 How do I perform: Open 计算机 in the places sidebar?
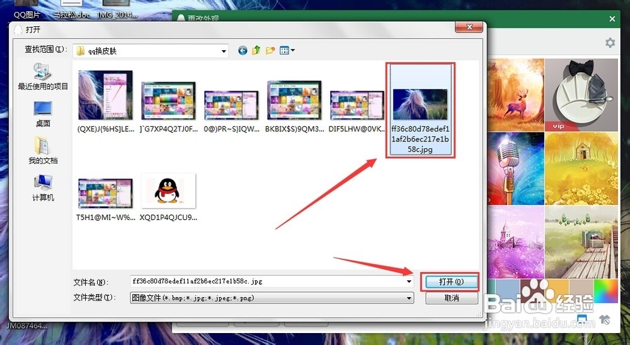tap(43, 188)
